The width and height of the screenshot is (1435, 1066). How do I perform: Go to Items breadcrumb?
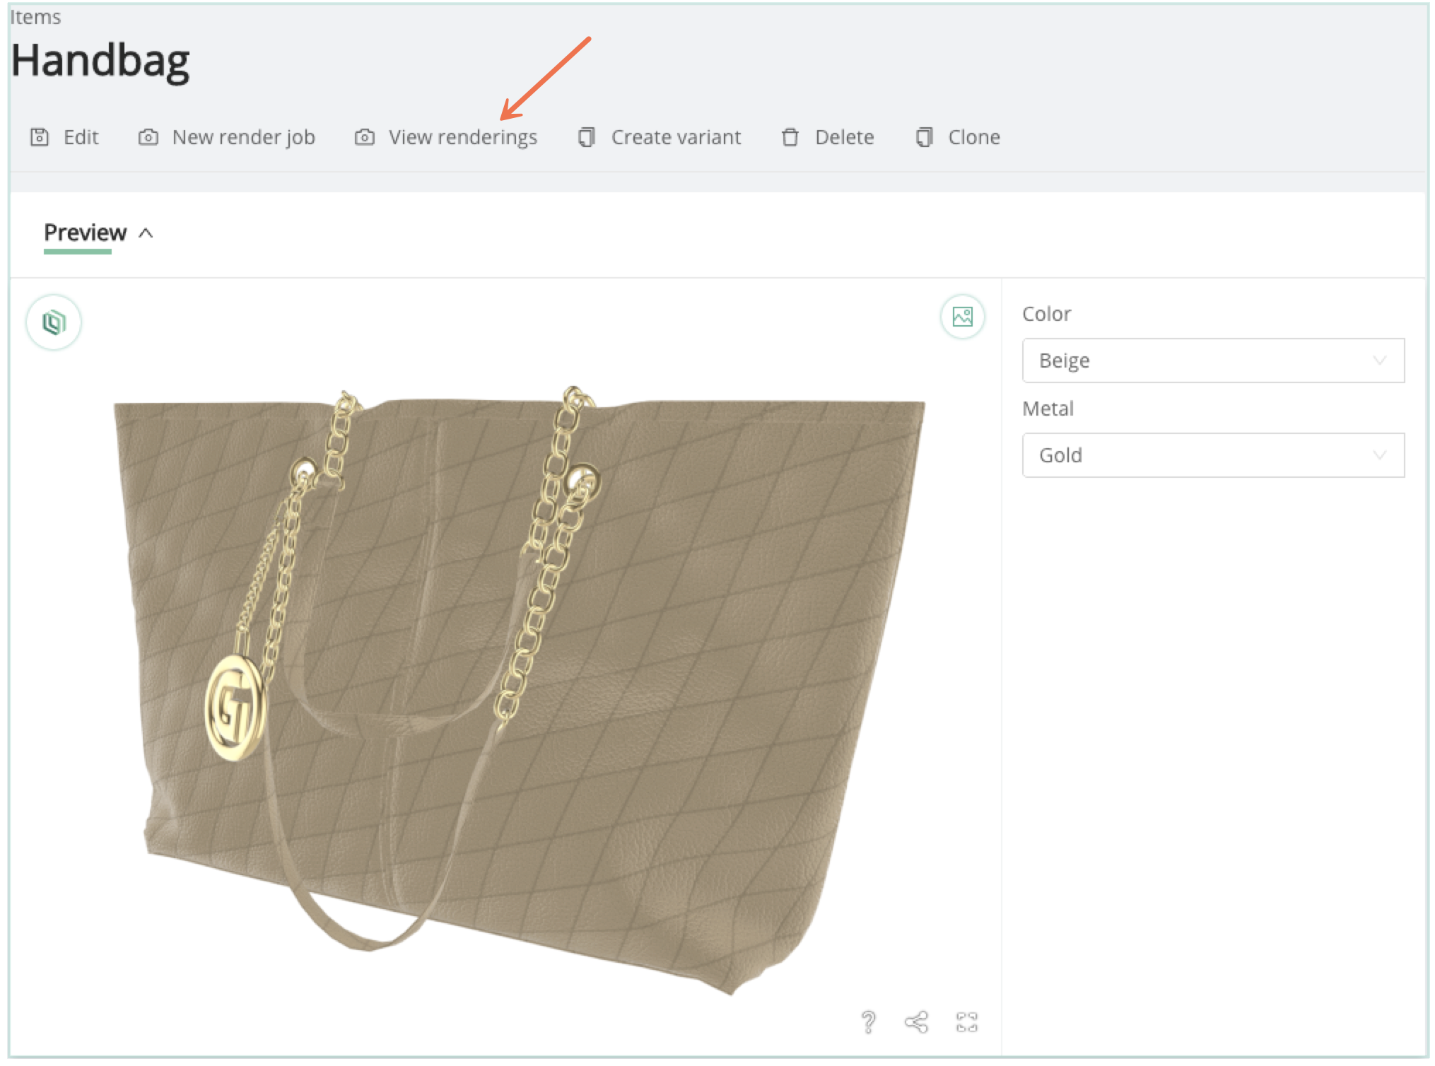click(35, 17)
